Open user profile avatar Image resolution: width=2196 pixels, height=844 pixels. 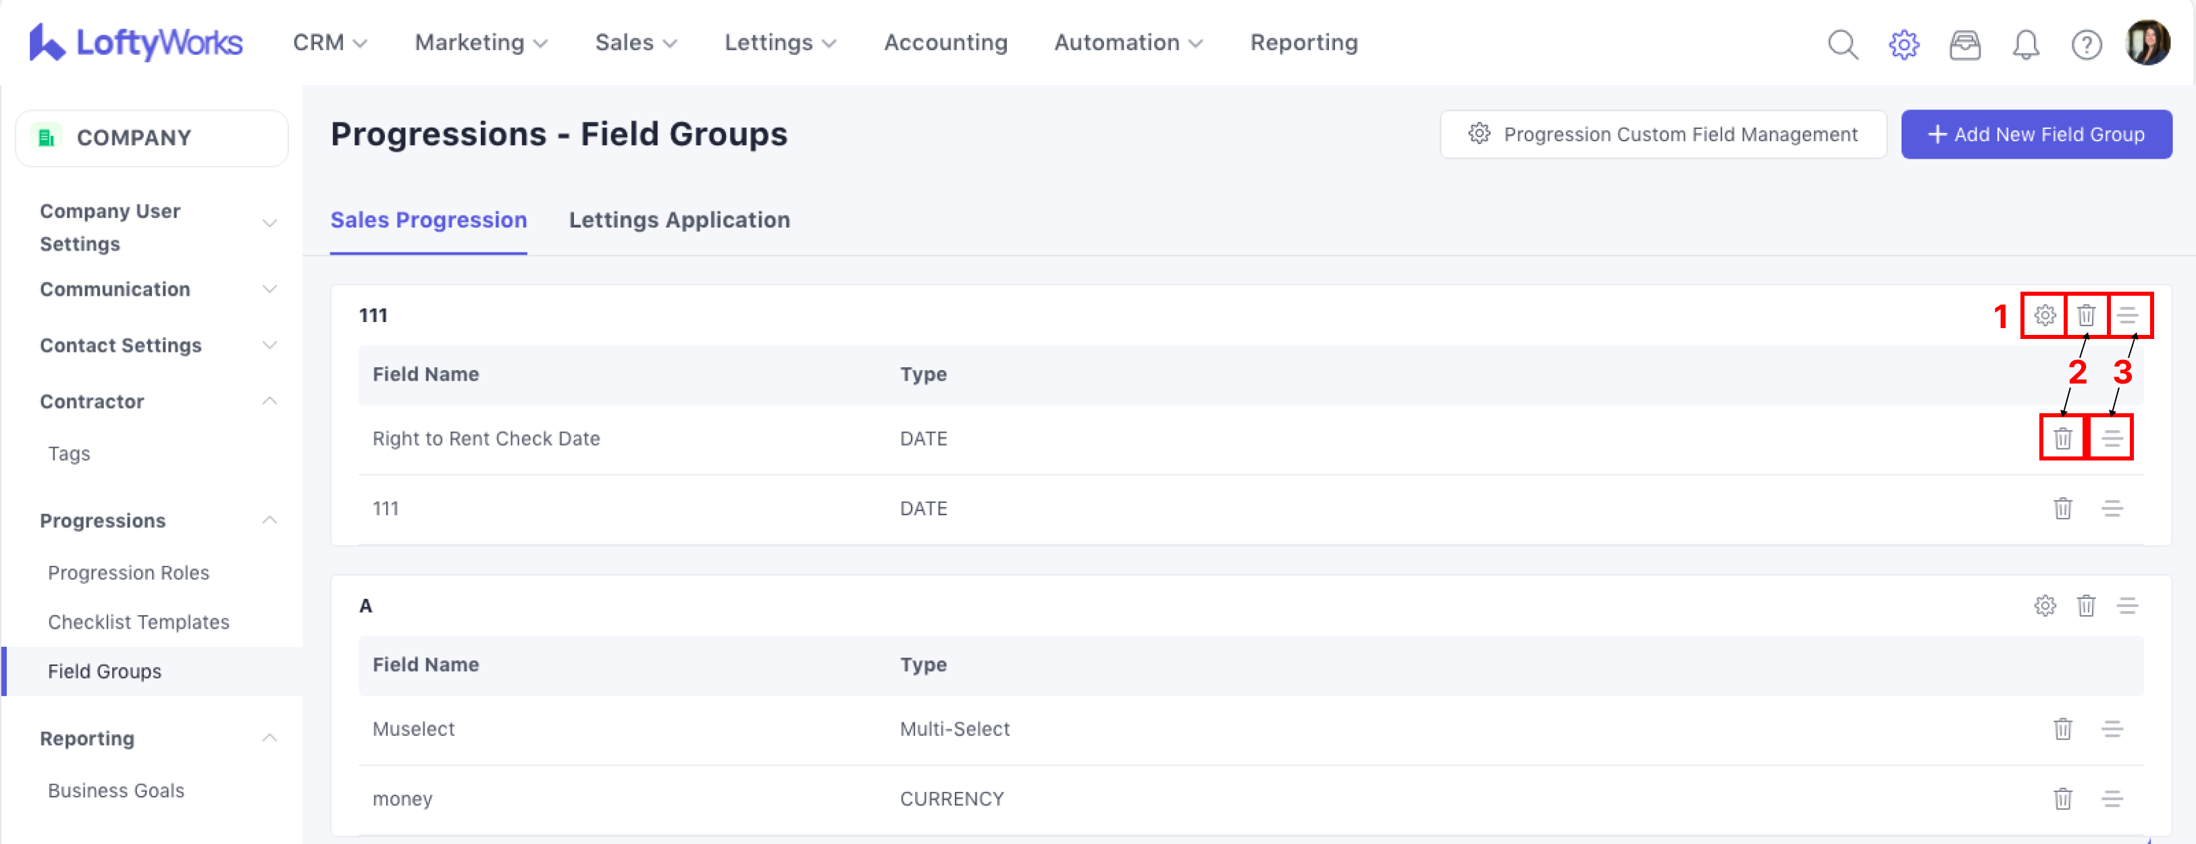click(x=2147, y=43)
